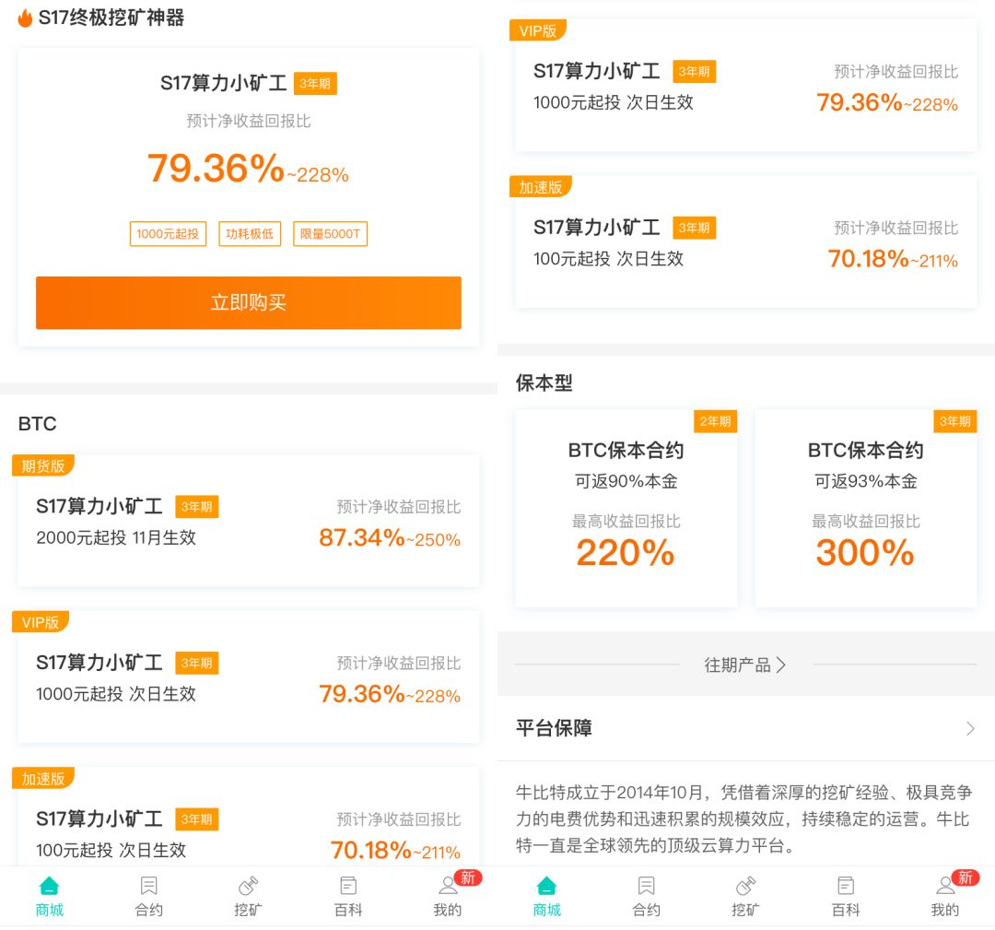Tap the 限量5000T tag
995x930 pixels.
(x=330, y=233)
